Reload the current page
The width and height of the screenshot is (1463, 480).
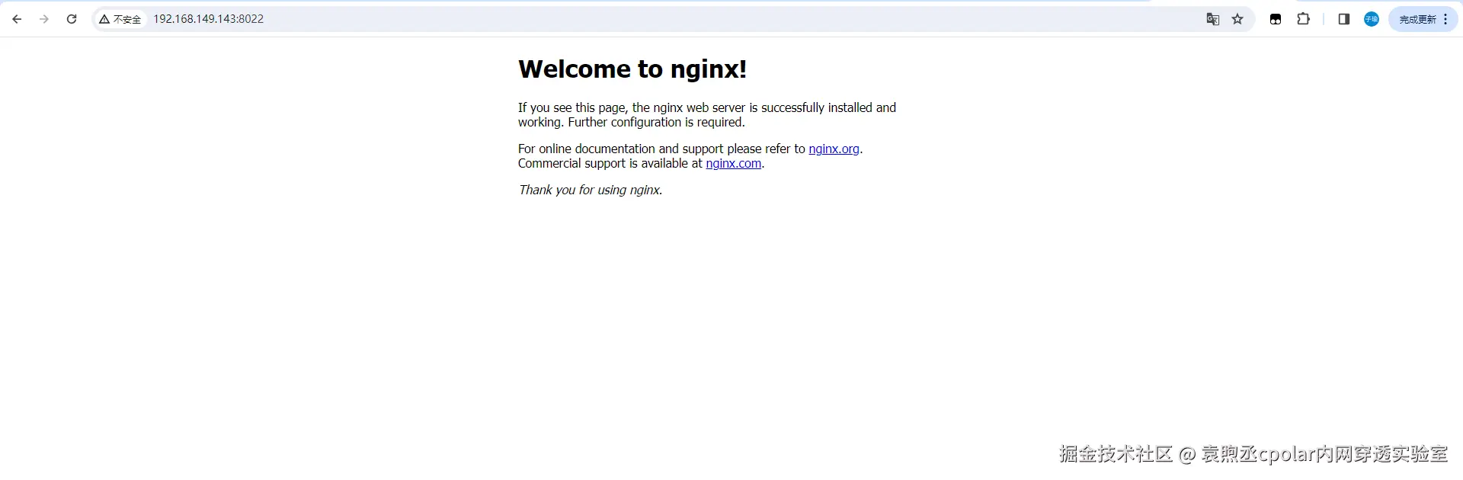point(72,19)
